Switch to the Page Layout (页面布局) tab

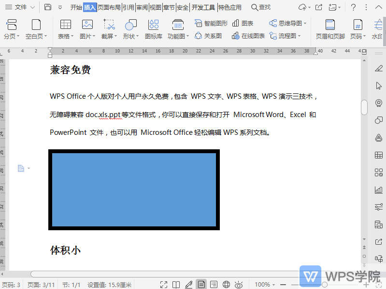(x=109, y=7)
